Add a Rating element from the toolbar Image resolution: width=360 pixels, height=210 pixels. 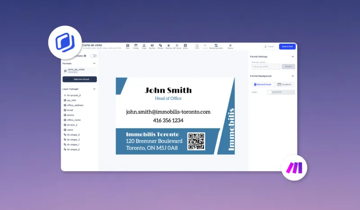[x=168, y=46]
